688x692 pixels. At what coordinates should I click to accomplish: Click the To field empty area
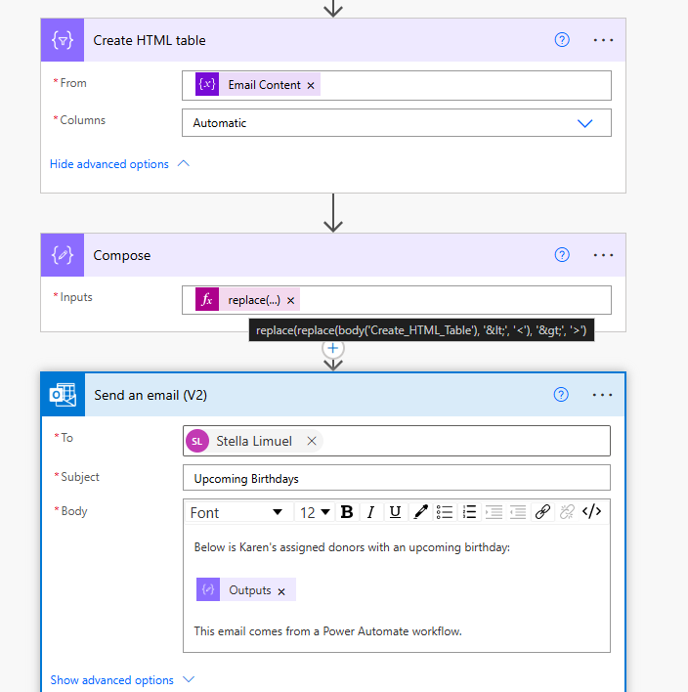(465, 441)
